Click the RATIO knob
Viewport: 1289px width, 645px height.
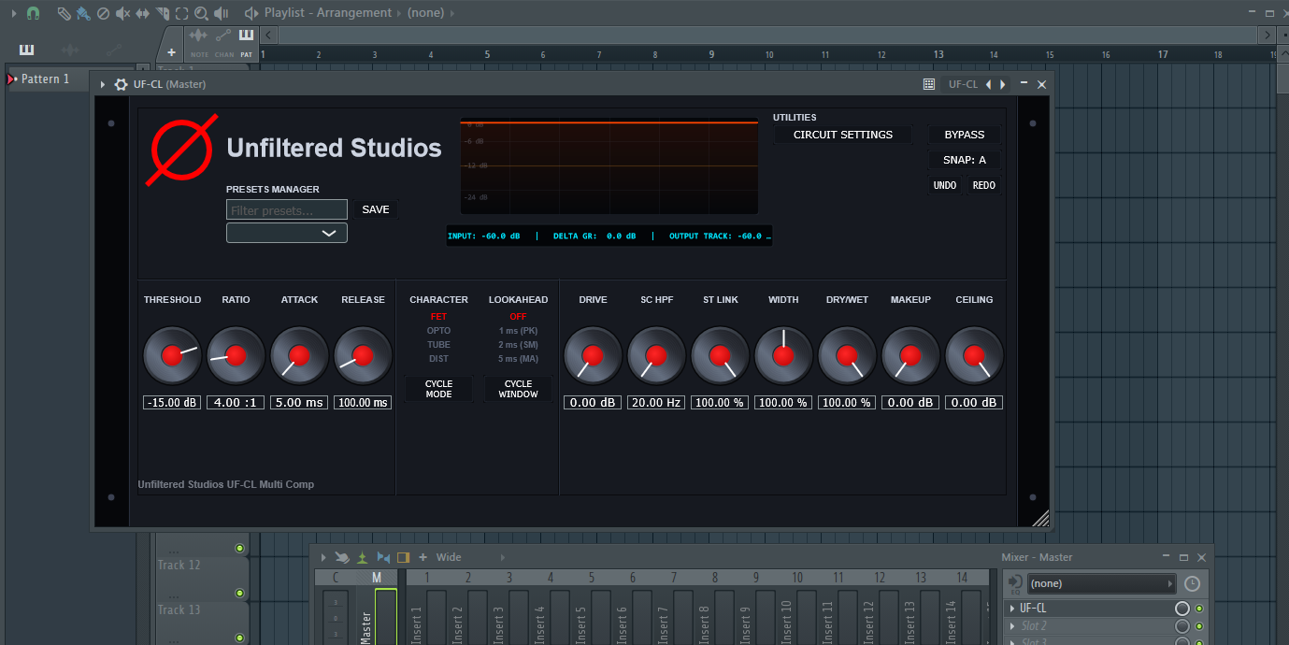pos(236,355)
